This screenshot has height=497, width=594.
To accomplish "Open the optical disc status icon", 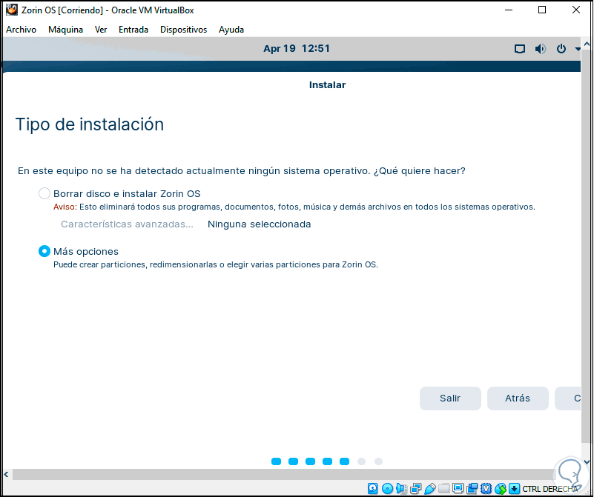I will tap(387, 489).
